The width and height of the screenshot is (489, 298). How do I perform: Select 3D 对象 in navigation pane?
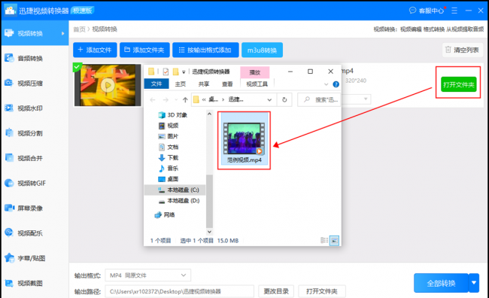173,115
